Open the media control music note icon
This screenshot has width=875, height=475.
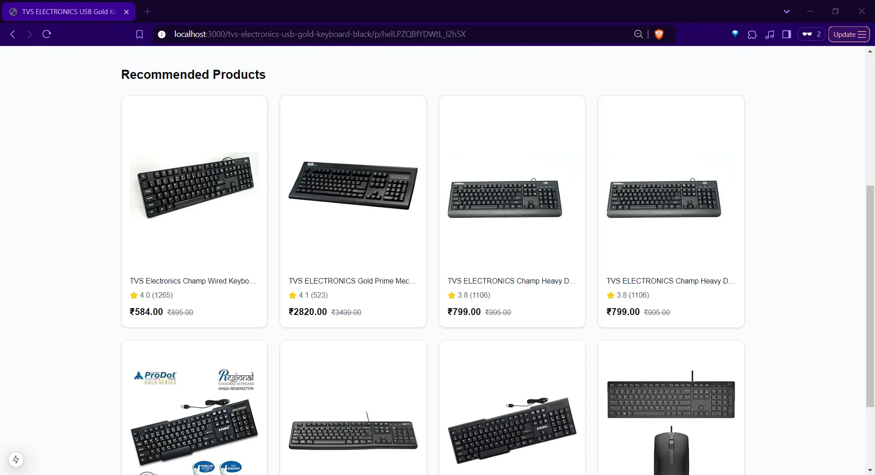point(770,34)
